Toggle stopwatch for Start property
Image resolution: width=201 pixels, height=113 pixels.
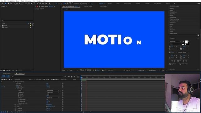pos(17,83)
